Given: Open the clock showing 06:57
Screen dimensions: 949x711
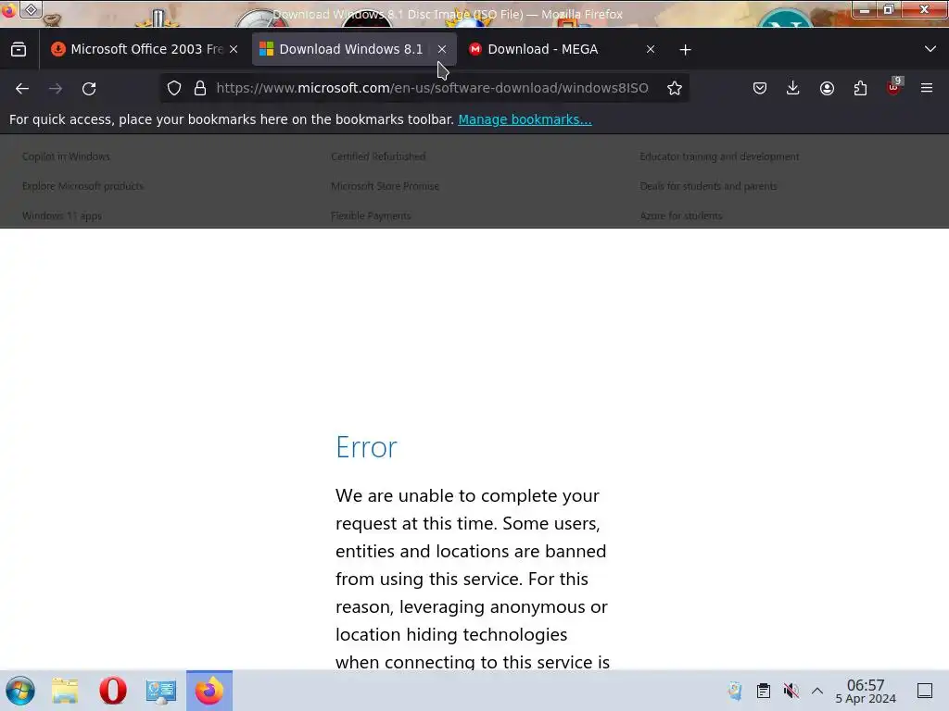Looking at the screenshot, I should pos(866,691).
